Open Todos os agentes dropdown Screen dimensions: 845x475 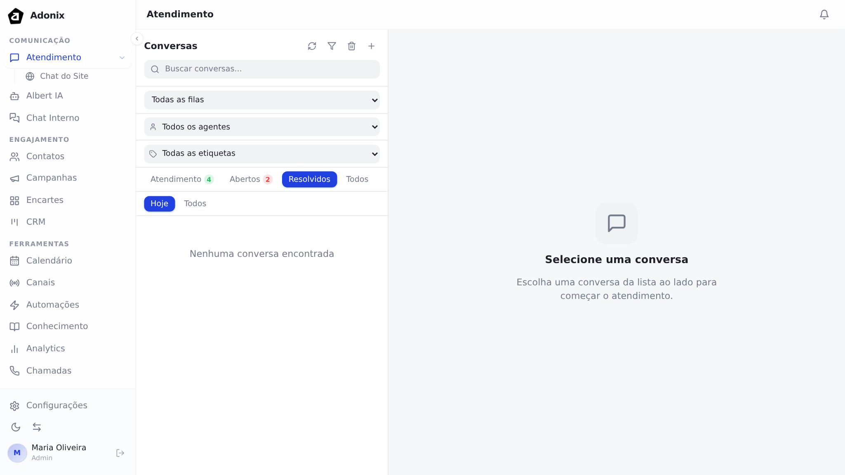coord(261,127)
